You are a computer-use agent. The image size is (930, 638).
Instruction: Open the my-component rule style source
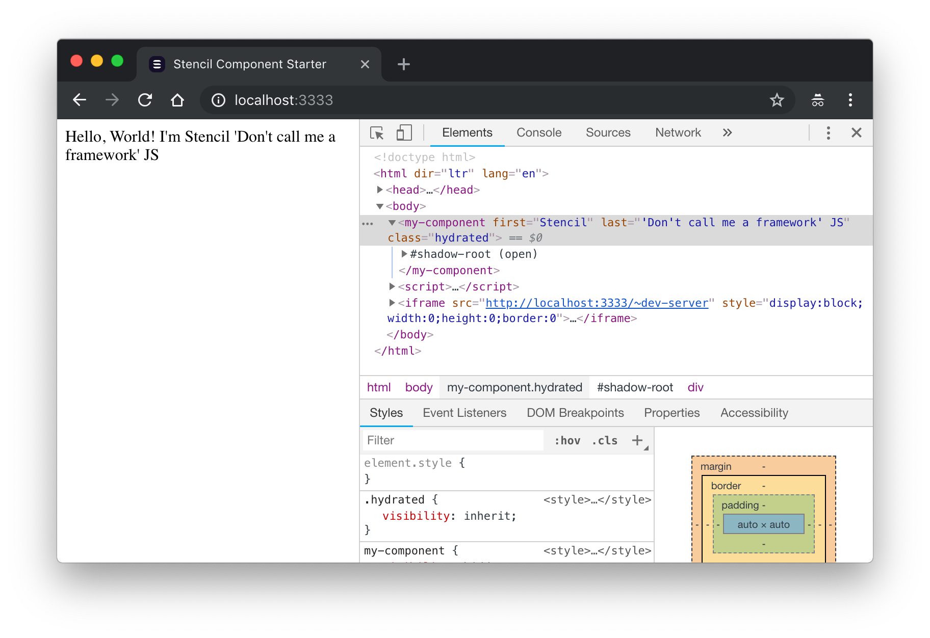pyautogui.click(x=597, y=550)
